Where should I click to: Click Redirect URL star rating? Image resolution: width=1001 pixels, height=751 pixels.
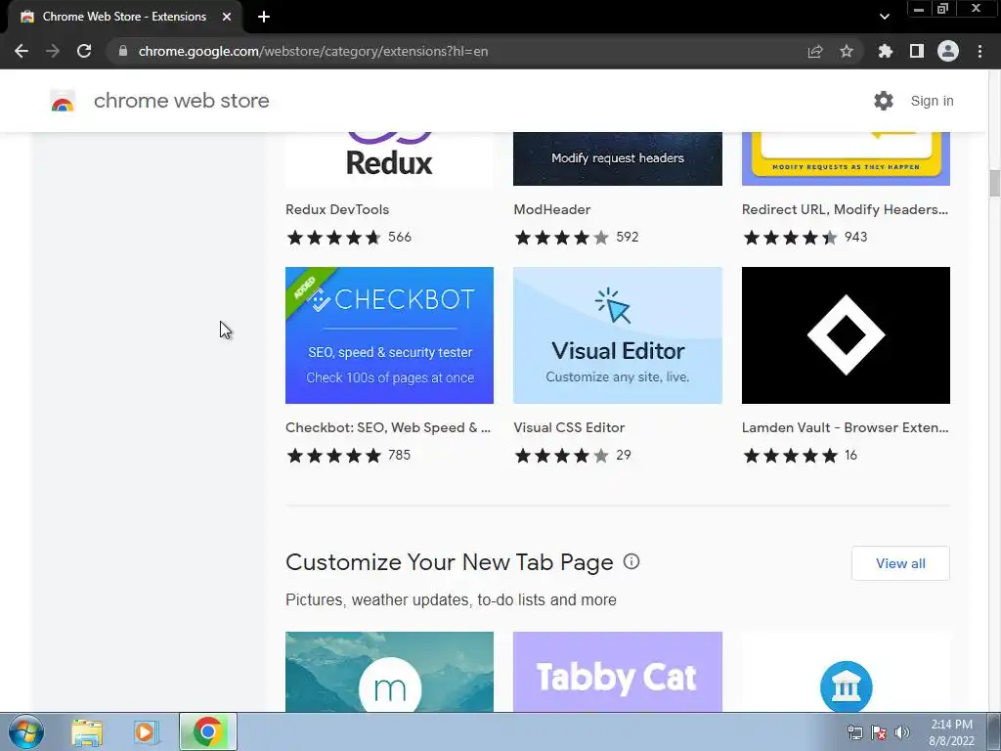tap(790, 238)
